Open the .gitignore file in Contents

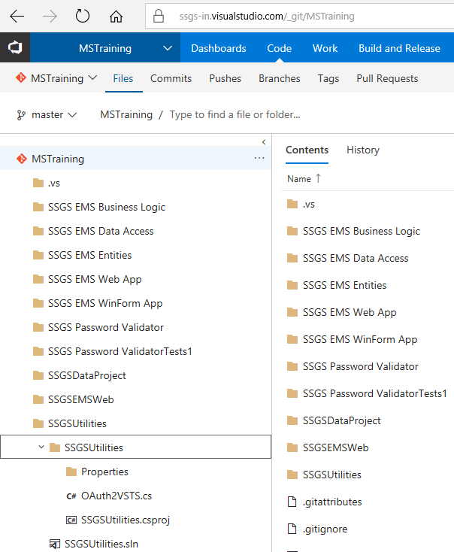325,529
